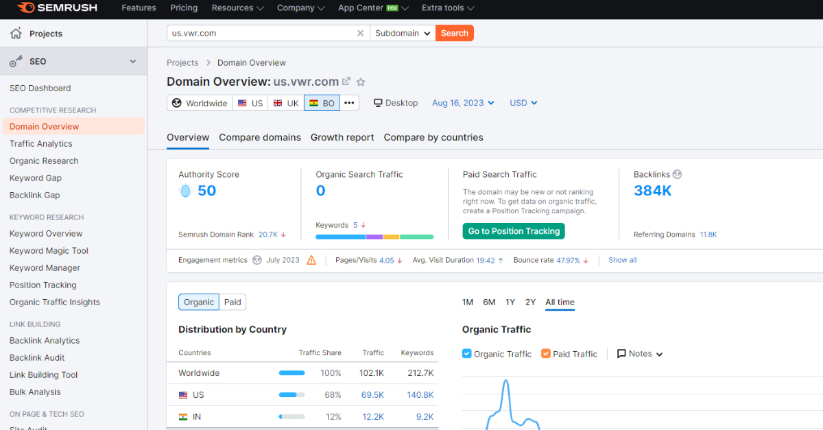
Task: Click the Semrush logo
Action: pyautogui.click(x=57, y=9)
